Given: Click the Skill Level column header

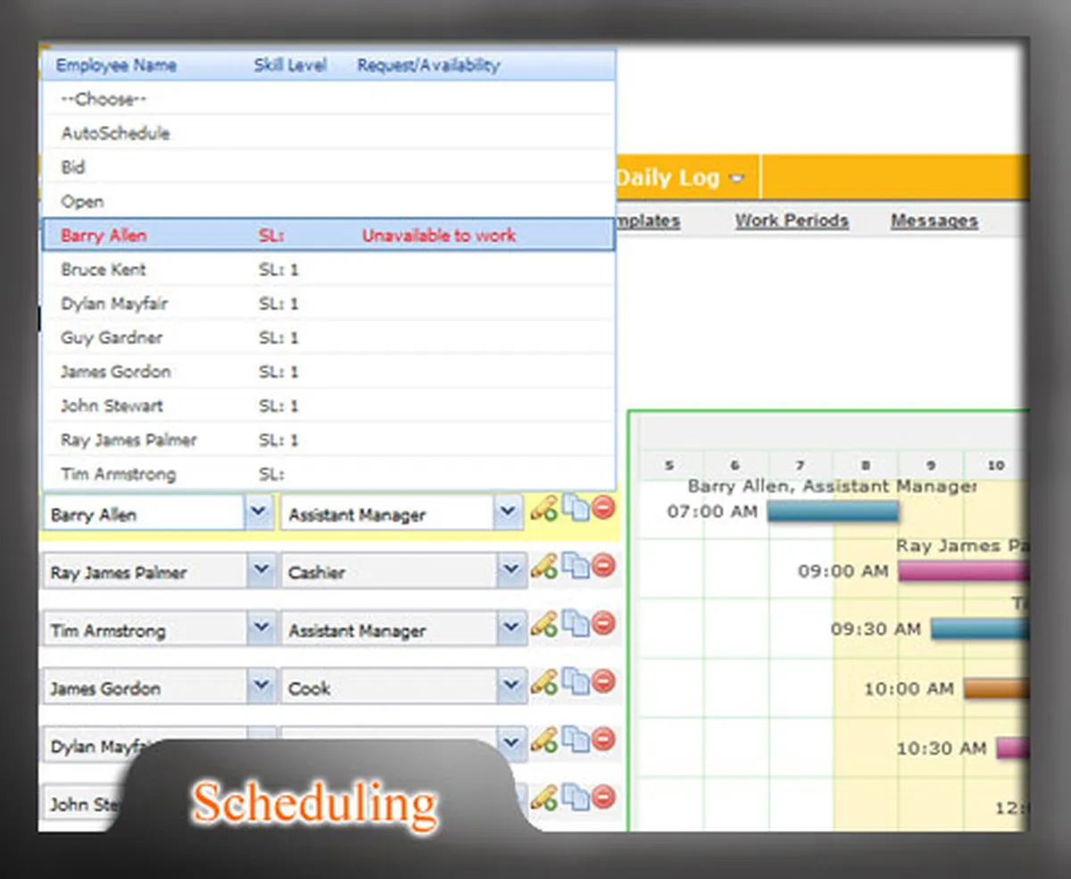Looking at the screenshot, I should 290,65.
